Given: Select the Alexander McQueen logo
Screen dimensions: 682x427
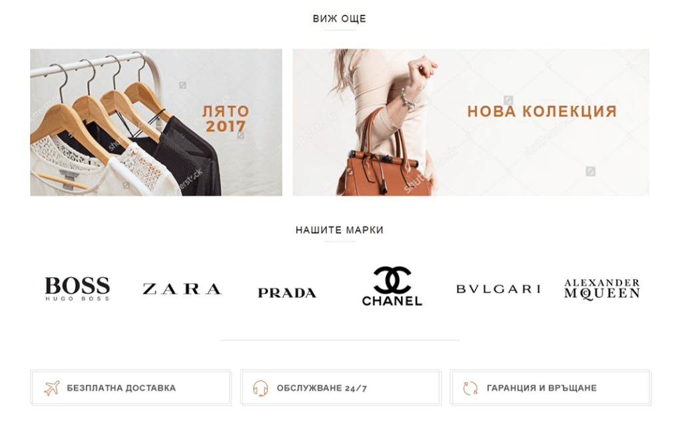Looking at the screenshot, I should pos(602,289).
